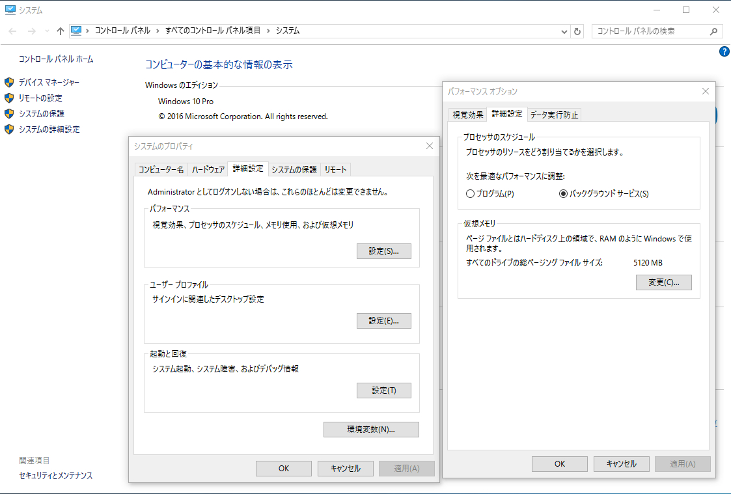Open performance 設定(S)... button
The image size is (731, 494).
tap(383, 251)
